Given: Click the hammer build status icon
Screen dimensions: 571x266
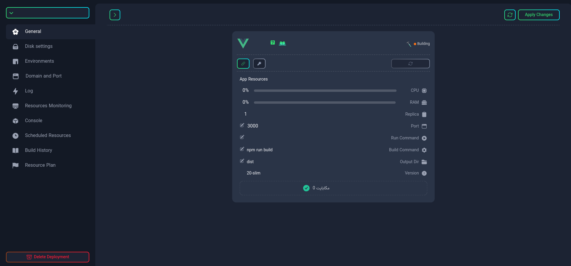Looking at the screenshot, I should (409, 44).
